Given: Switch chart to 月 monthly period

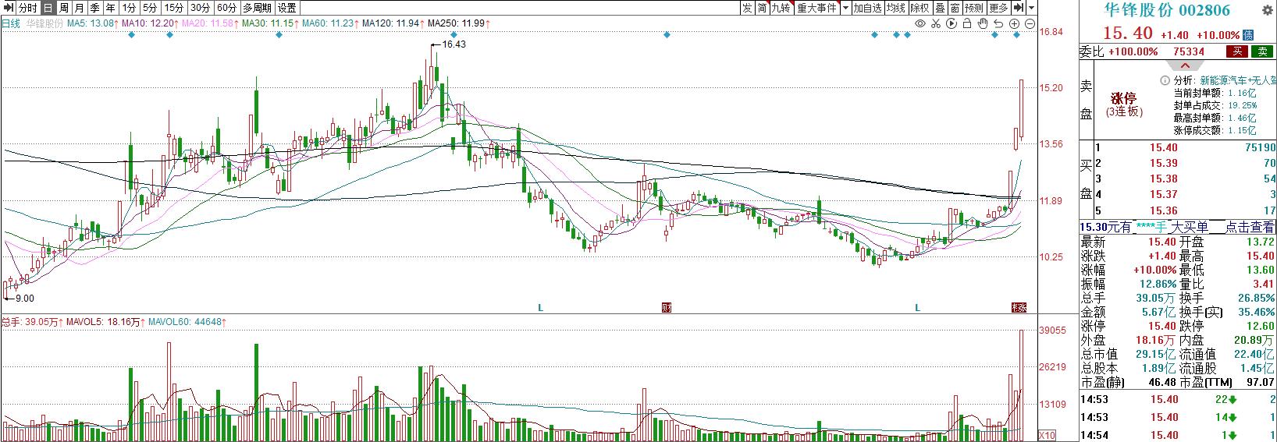Looking at the screenshot, I should pyautogui.click(x=80, y=8).
